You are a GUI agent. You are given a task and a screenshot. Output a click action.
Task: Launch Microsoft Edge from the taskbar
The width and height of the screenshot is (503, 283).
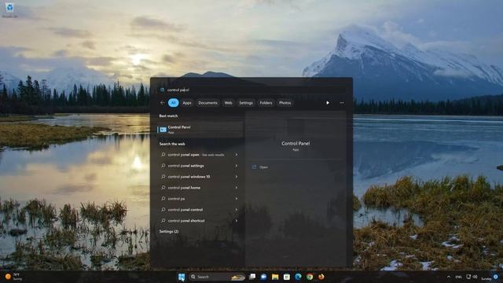[298, 277]
